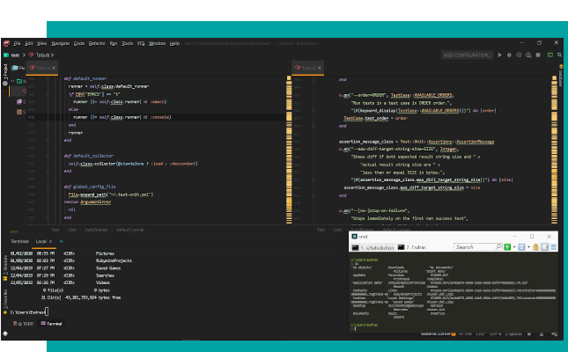Click the Run play icon in toolbar
The height and width of the screenshot is (352, 568).
pyautogui.click(x=499, y=55)
